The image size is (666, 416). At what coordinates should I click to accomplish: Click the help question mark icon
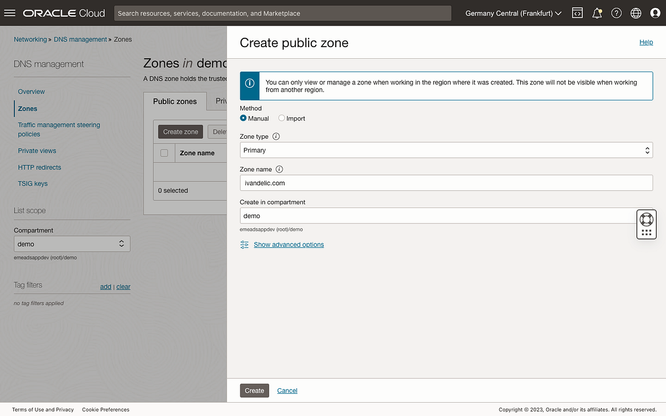(616, 13)
